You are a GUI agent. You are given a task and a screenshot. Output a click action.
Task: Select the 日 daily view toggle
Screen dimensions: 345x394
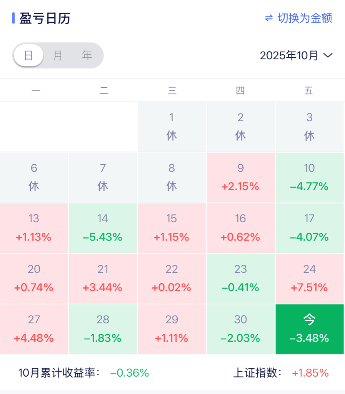(28, 55)
